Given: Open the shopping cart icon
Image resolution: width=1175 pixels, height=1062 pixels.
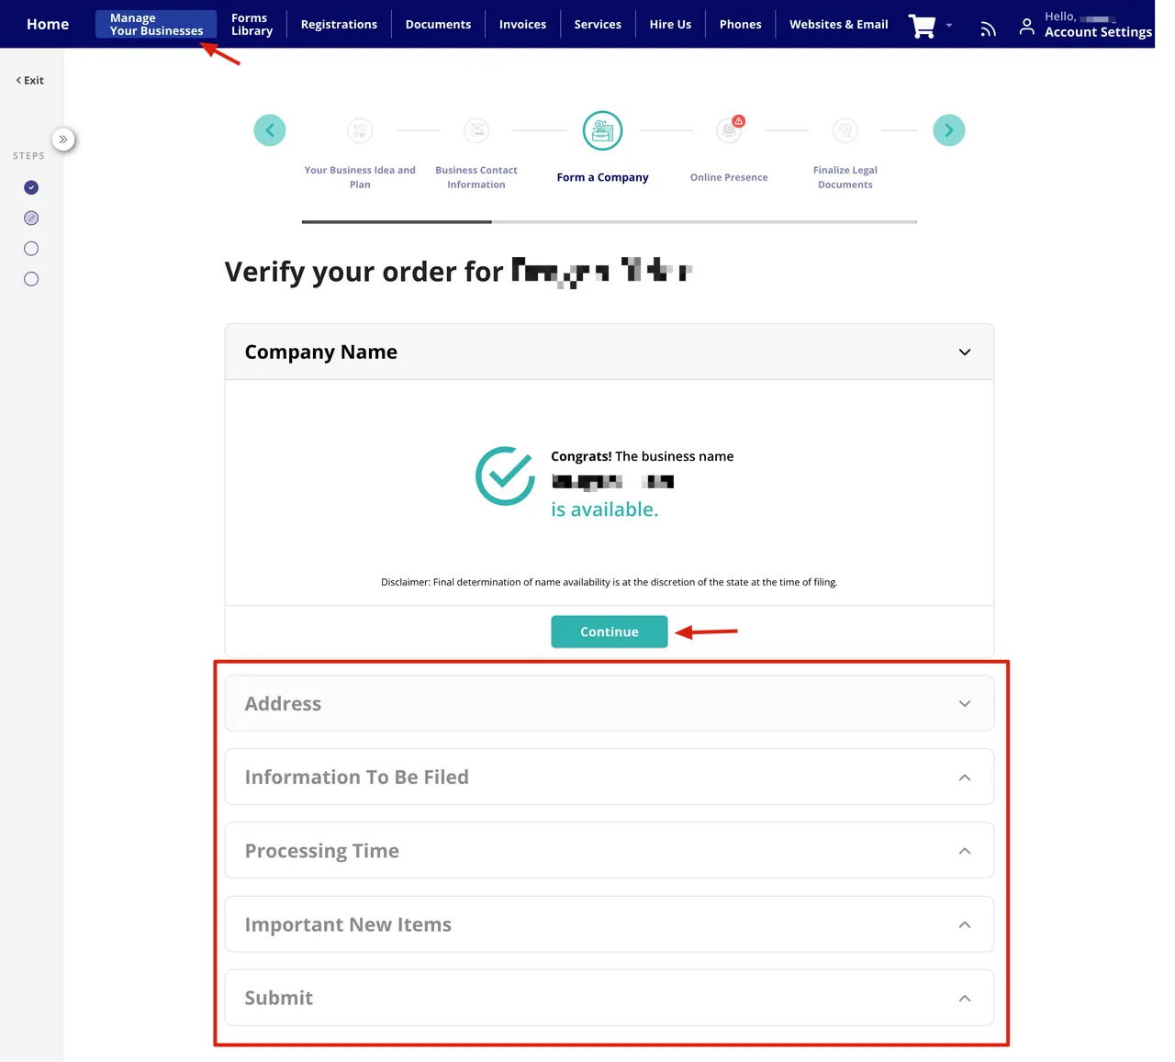Looking at the screenshot, I should click(922, 26).
